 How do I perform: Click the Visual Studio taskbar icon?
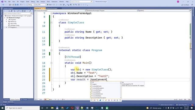pyautogui.click(x=77, y=108)
